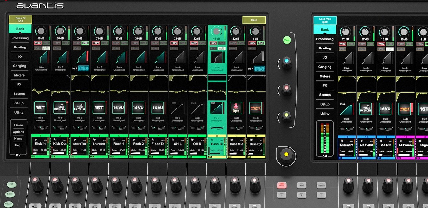Select the Kick In channel name block
Viewport: 428px width, 208px height.
tap(41, 147)
